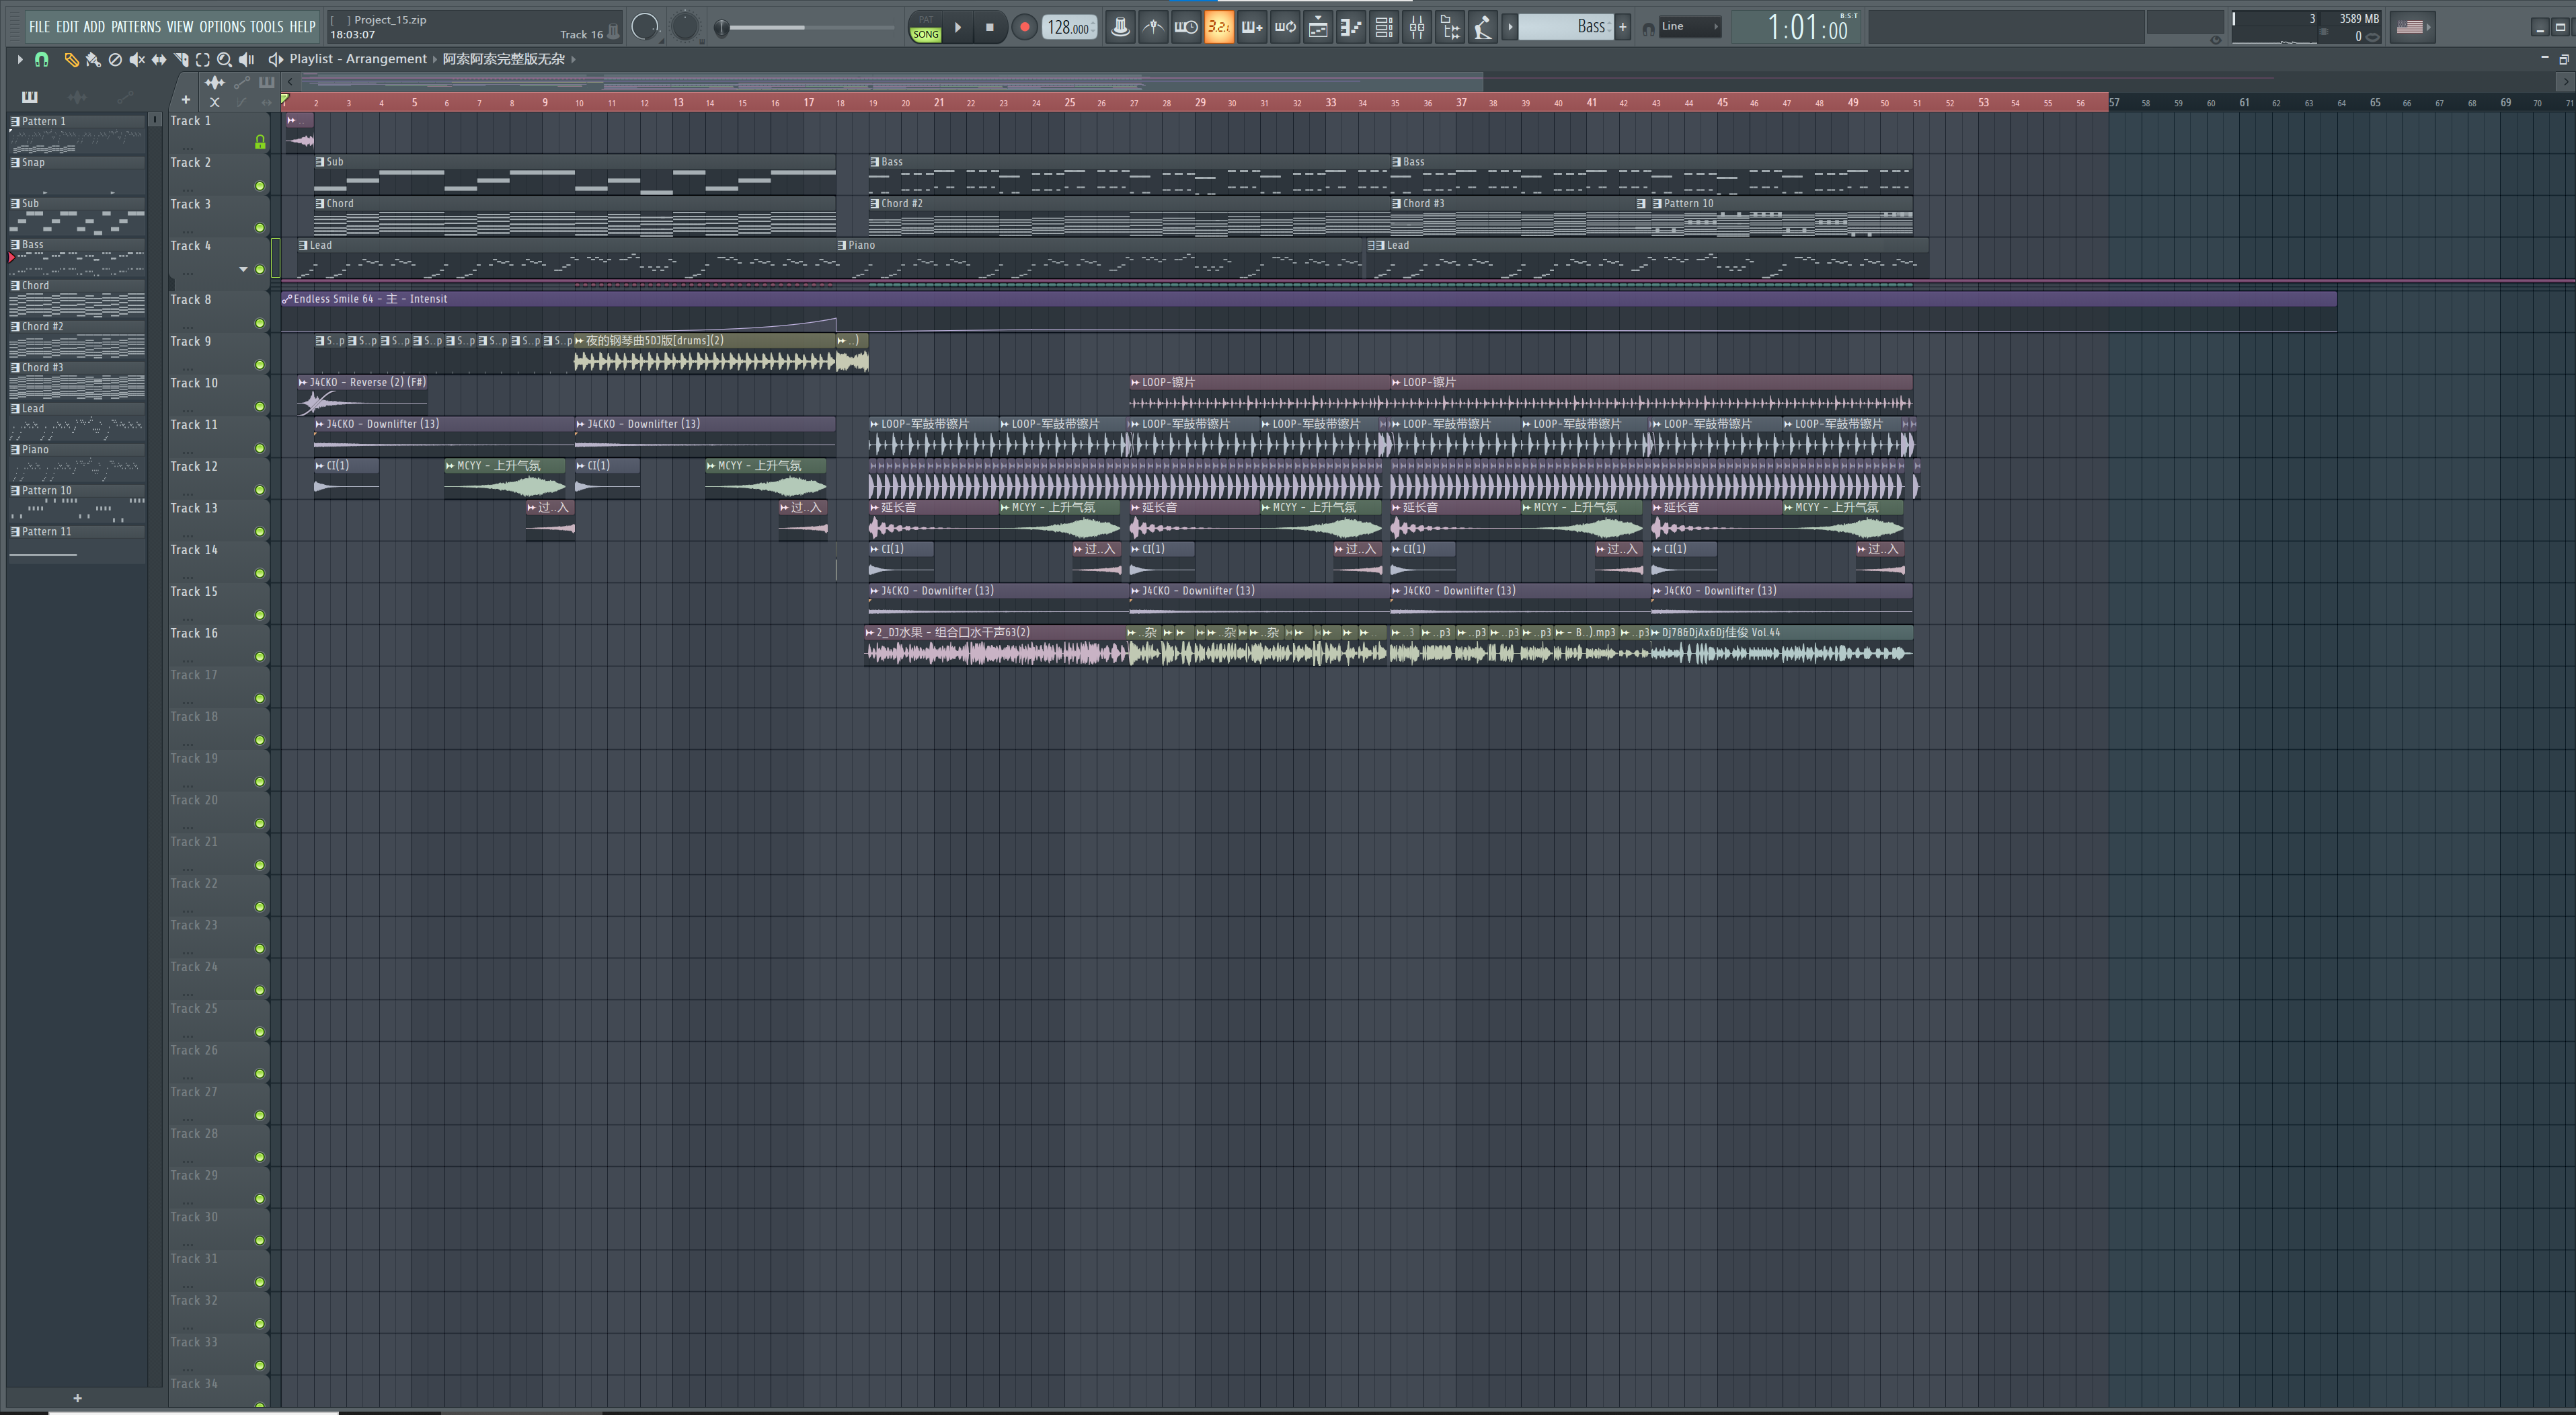Open the Piano roll view icon

[1351, 27]
